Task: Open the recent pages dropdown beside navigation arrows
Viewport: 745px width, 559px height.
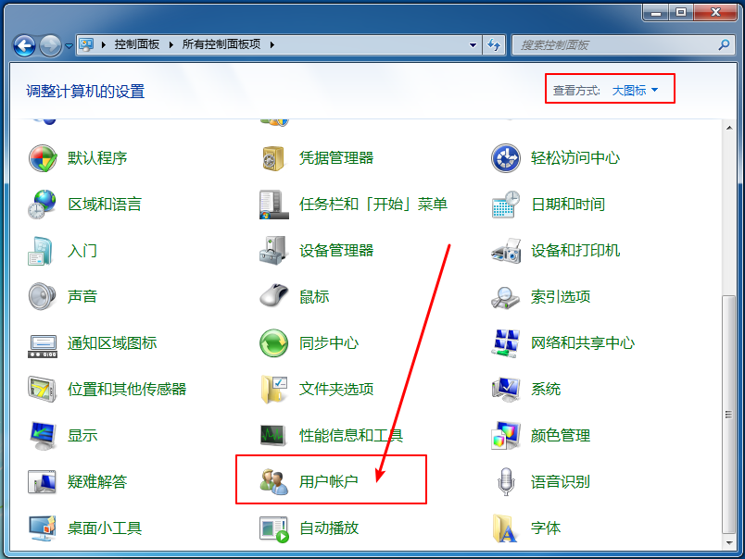Action: pyautogui.click(x=69, y=44)
